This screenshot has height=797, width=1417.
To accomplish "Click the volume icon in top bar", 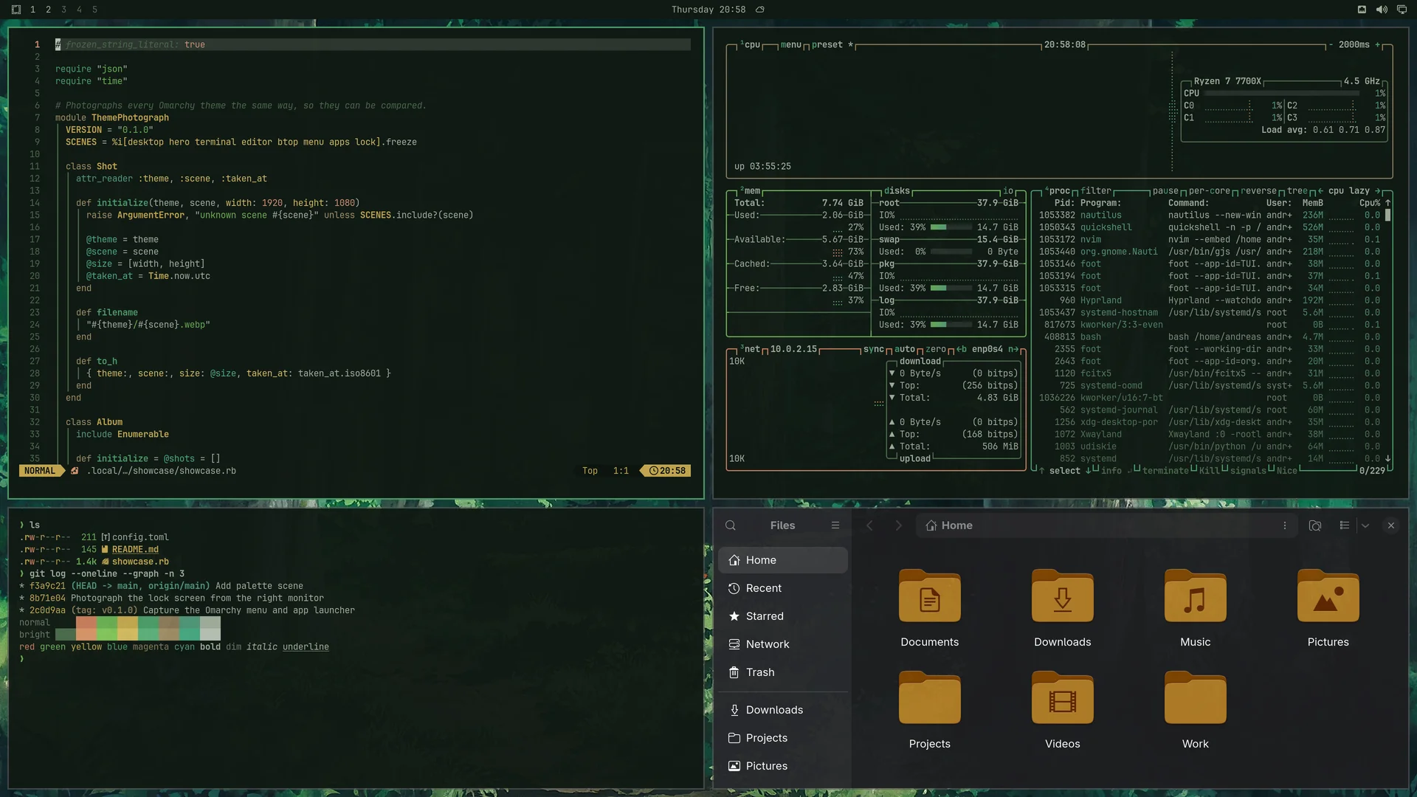I will pyautogui.click(x=1382, y=10).
